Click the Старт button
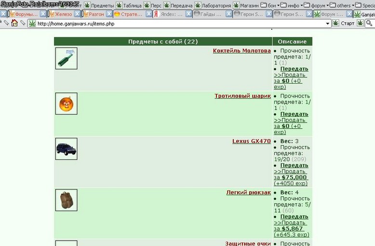 pyautogui.click(x=348, y=23)
